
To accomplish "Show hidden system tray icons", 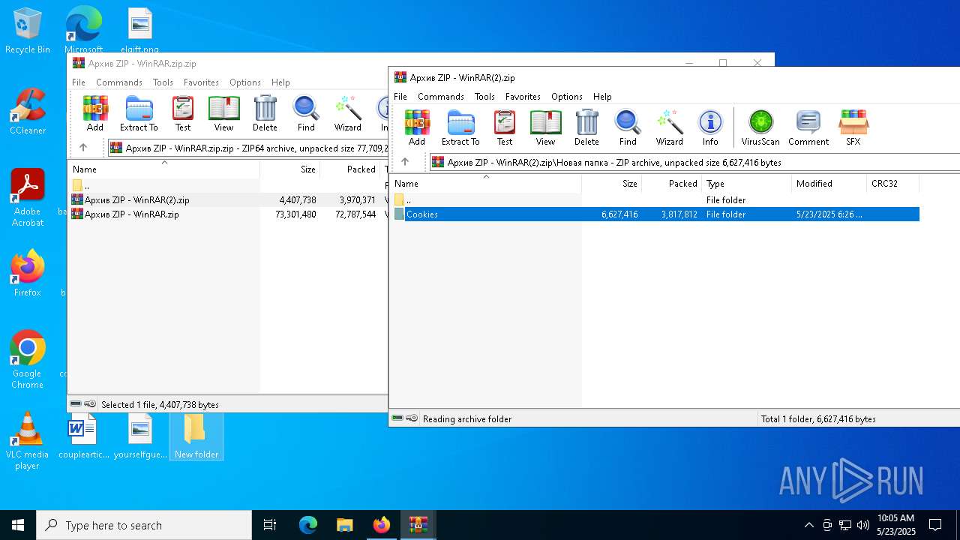I will [x=808, y=525].
